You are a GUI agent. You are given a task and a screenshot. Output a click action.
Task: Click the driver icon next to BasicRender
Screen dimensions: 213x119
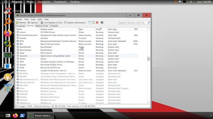click(18, 47)
